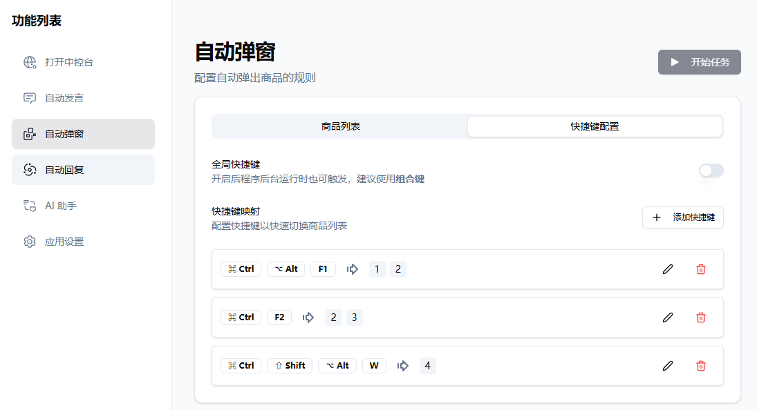Screen dimensions: 757x410
Task: Click the 打开中控台 sidebar icon
Action: [29, 62]
